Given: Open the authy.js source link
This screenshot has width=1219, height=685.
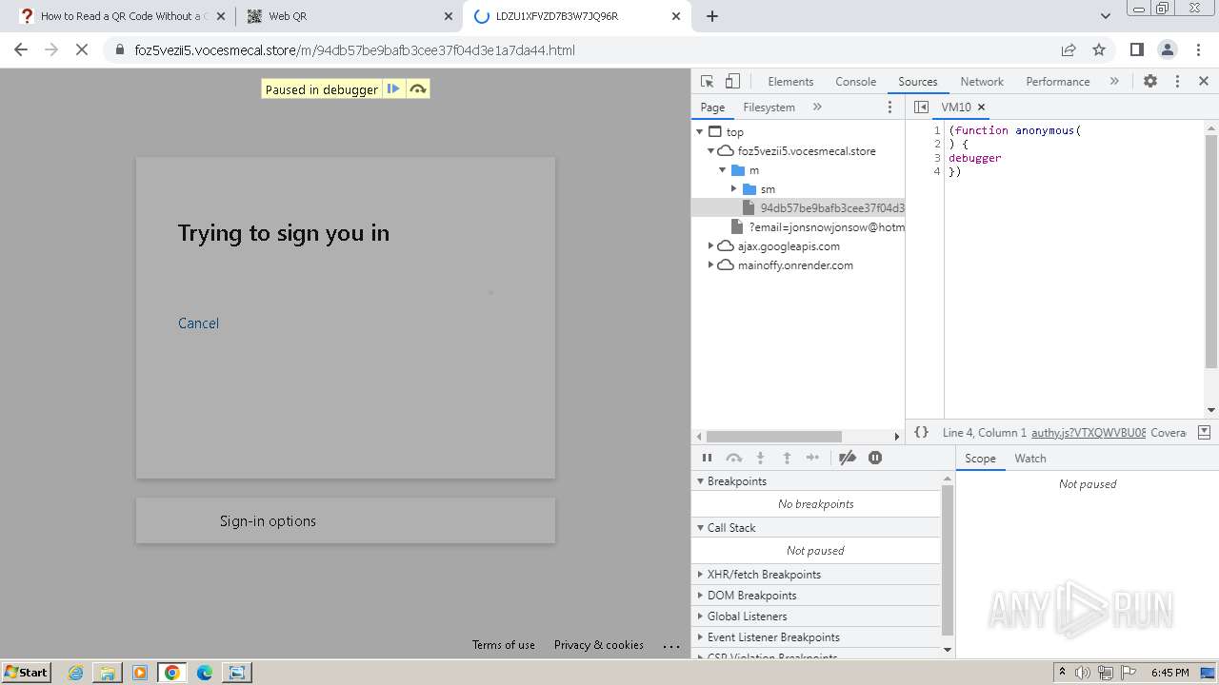Looking at the screenshot, I should click(1089, 433).
